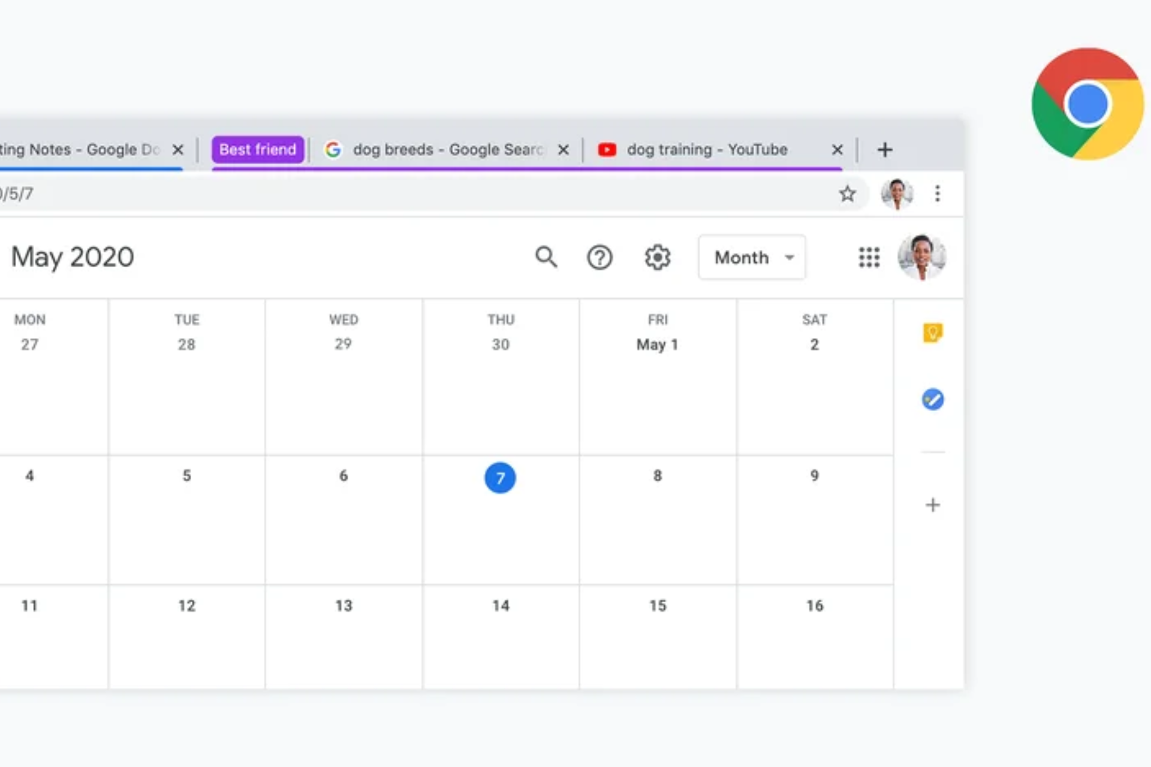Open Google Tasks in the side panel

click(933, 400)
